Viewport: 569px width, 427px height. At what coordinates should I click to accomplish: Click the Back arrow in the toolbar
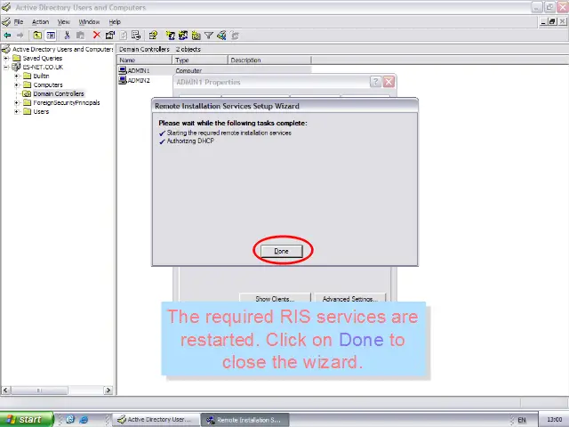(7, 36)
